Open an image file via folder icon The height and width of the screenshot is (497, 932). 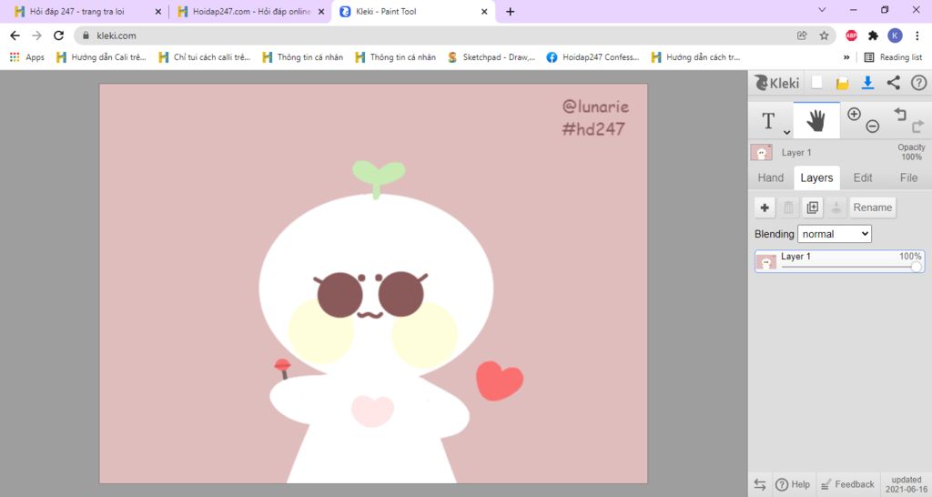point(842,83)
